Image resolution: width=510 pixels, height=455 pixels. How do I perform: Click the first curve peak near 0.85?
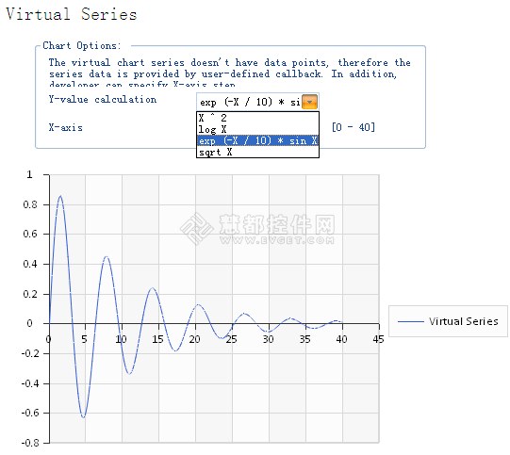click(60, 196)
